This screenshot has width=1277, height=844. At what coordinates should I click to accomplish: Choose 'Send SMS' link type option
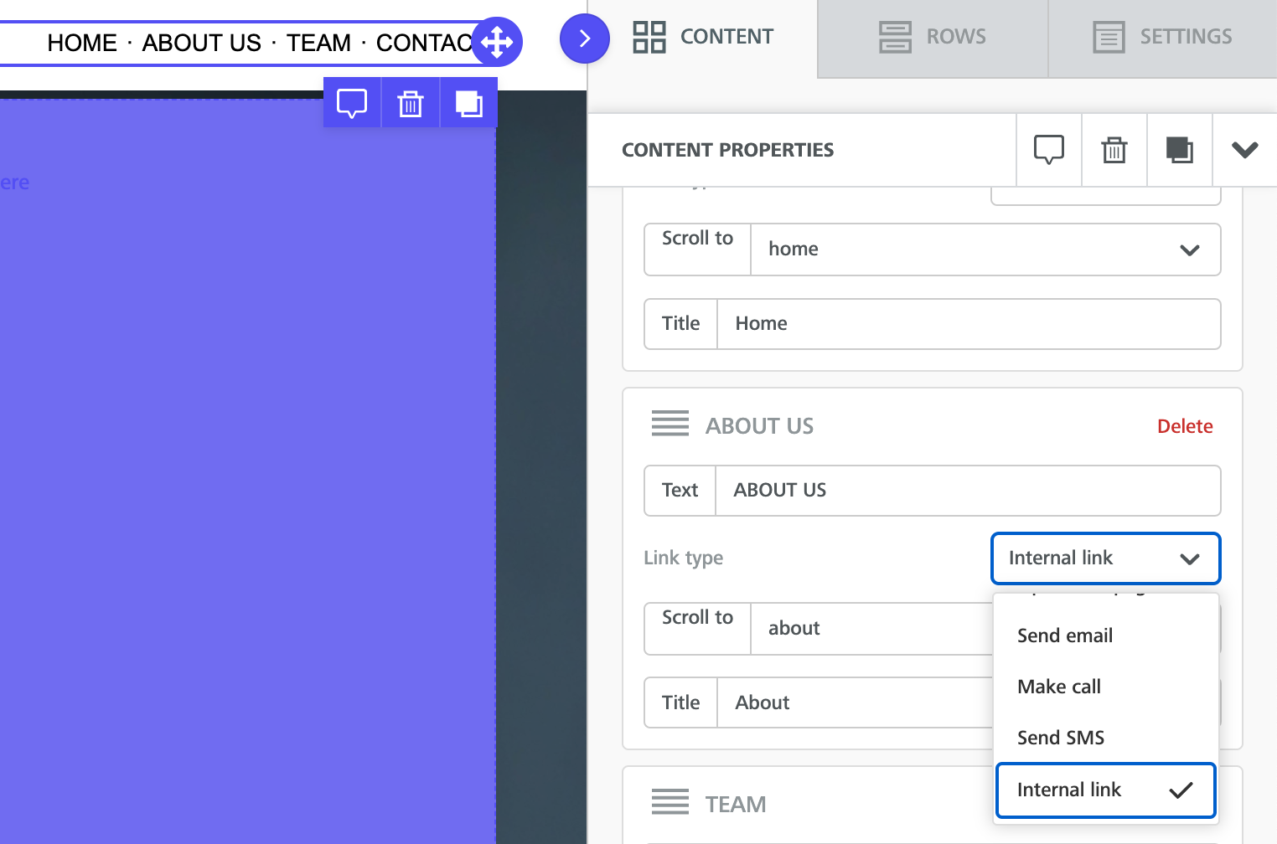[1106, 738]
